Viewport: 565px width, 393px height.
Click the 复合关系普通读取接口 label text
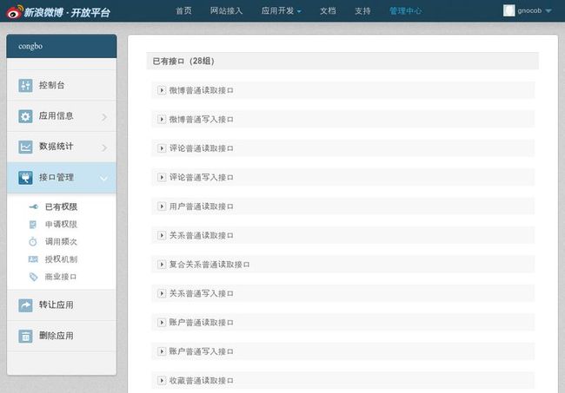[x=209, y=265]
